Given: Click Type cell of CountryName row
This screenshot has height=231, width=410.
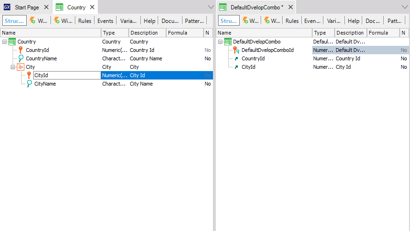Looking at the screenshot, I should tap(114, 58).
